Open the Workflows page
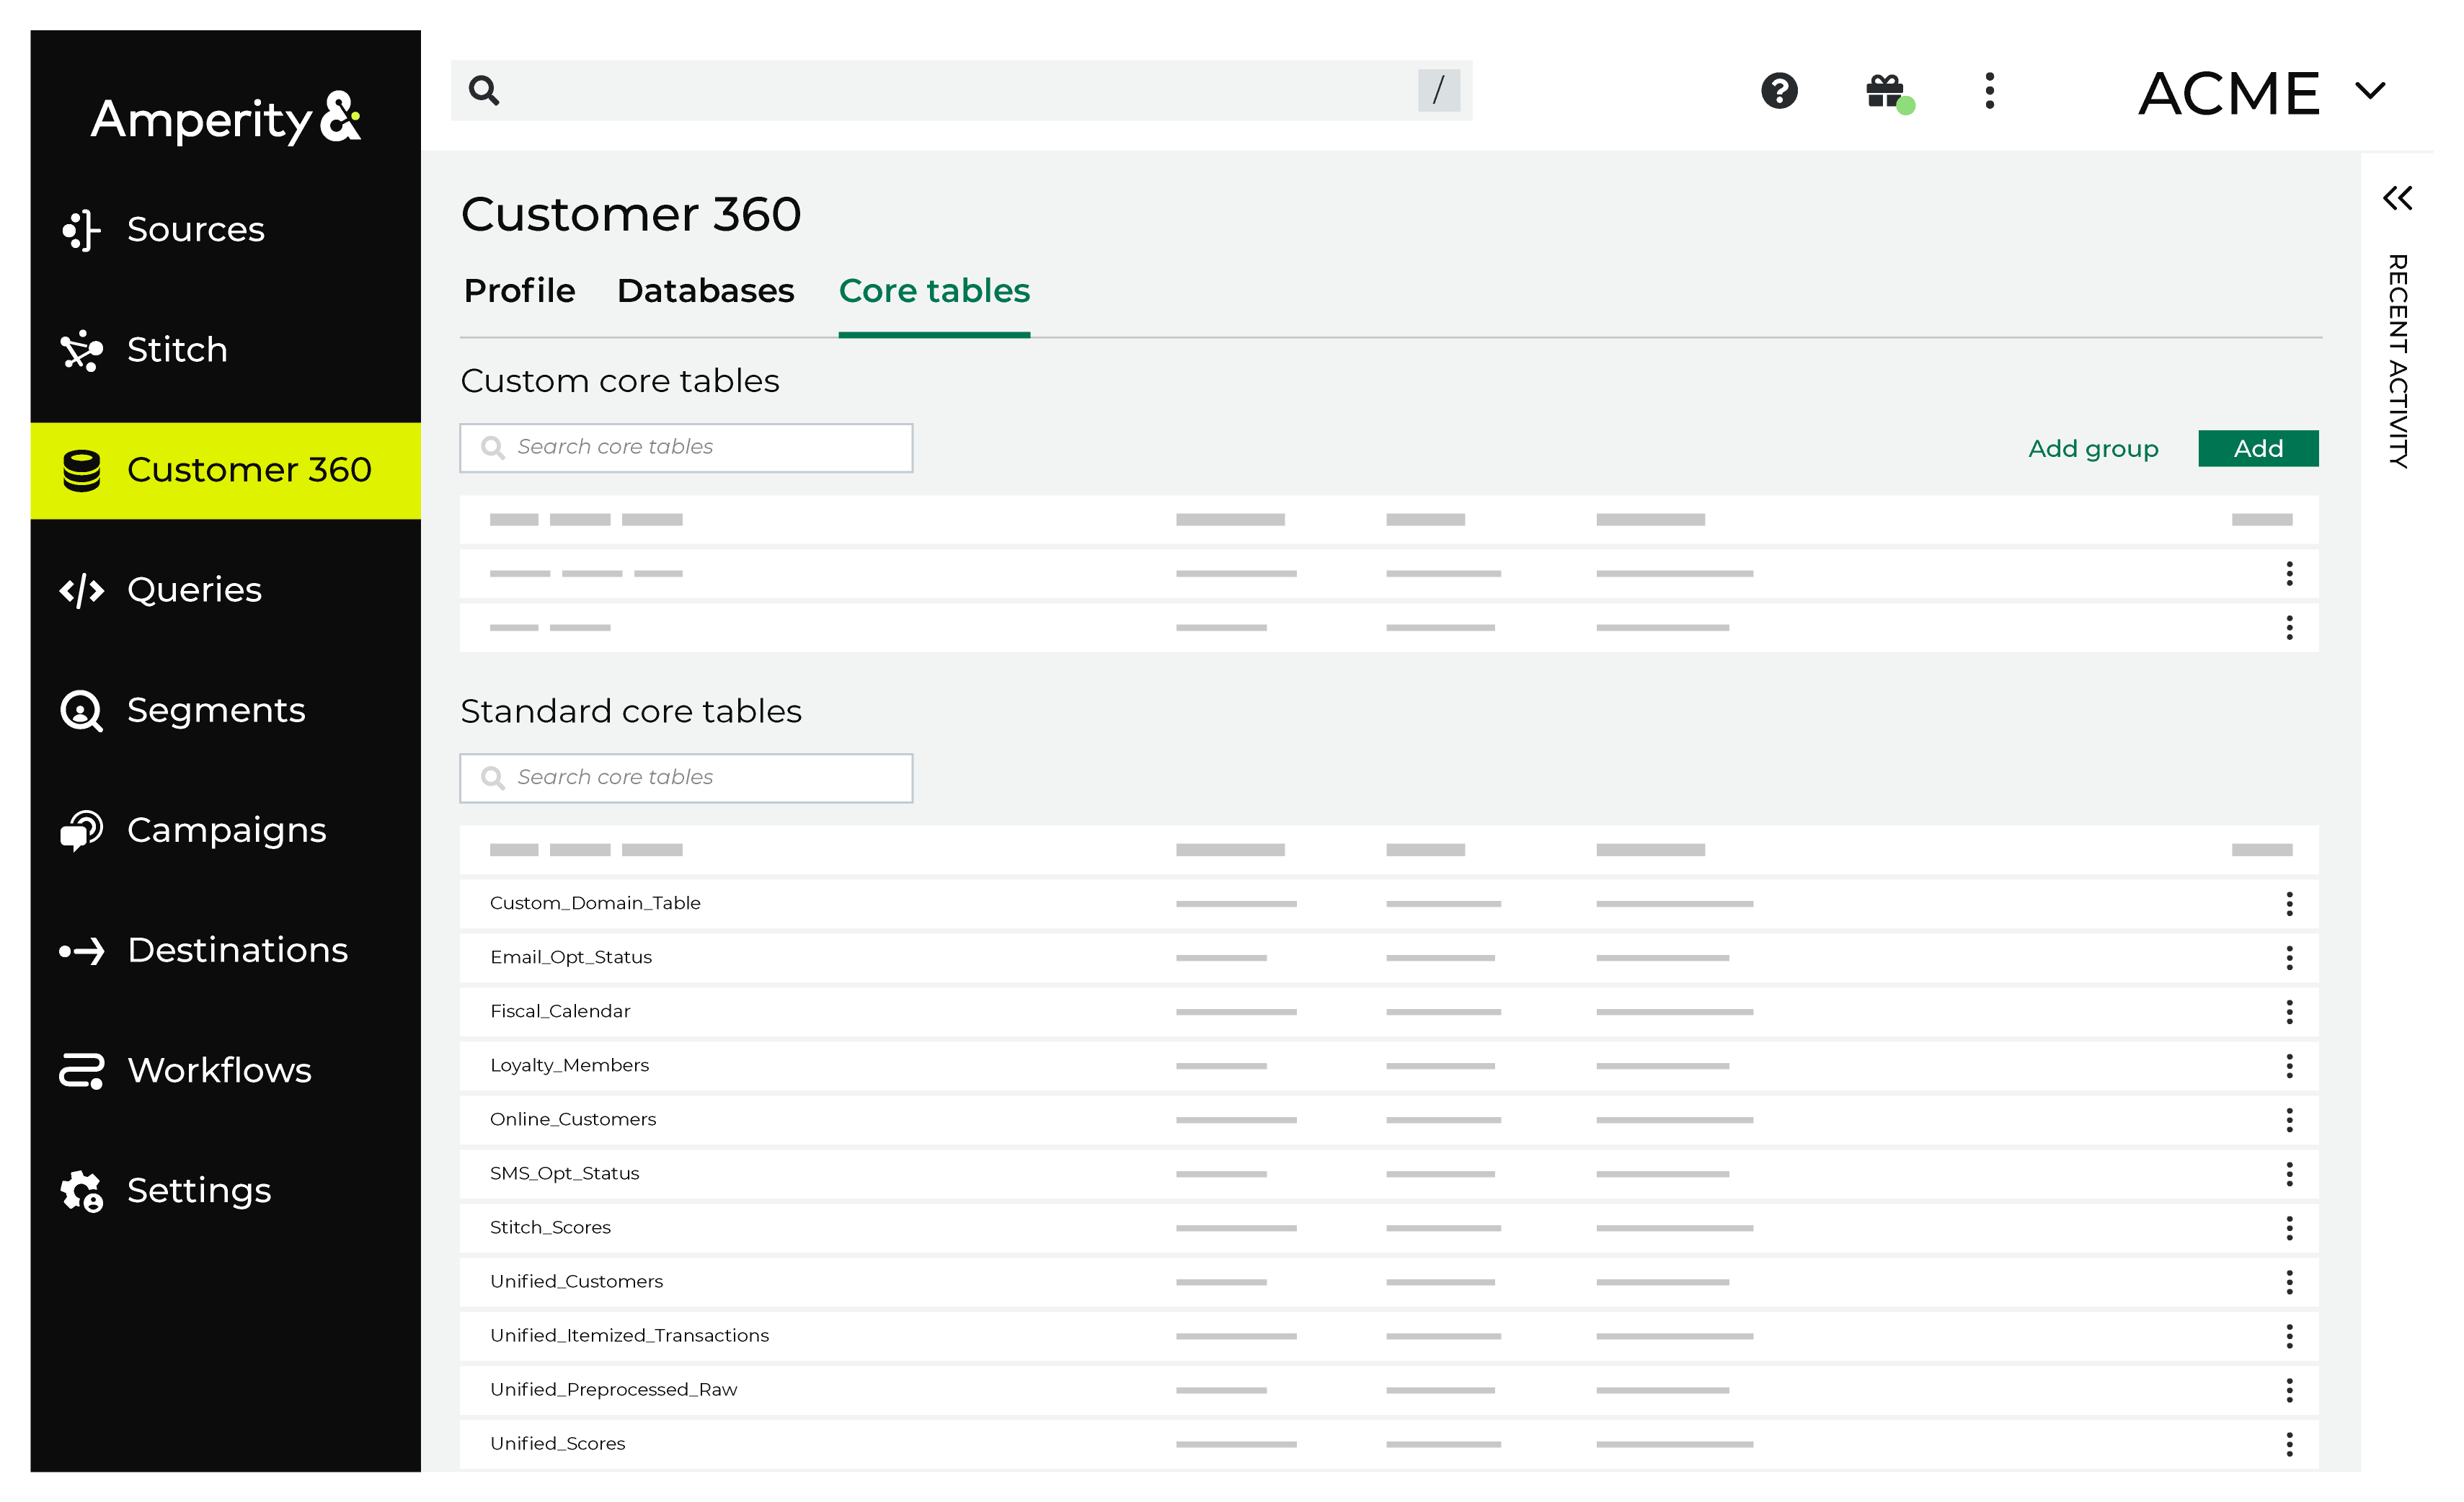 (x=225, y=1070)
